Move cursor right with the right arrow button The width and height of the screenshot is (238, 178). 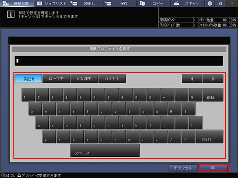coord(213,79)
